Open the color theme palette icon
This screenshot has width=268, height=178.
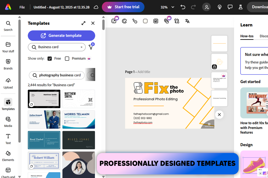click(124, 21)
